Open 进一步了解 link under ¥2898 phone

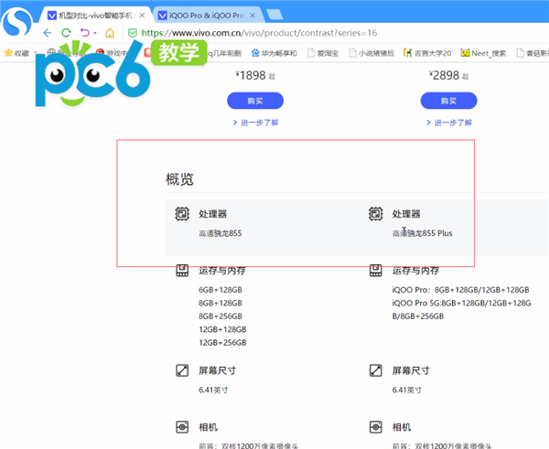[449, 123]
